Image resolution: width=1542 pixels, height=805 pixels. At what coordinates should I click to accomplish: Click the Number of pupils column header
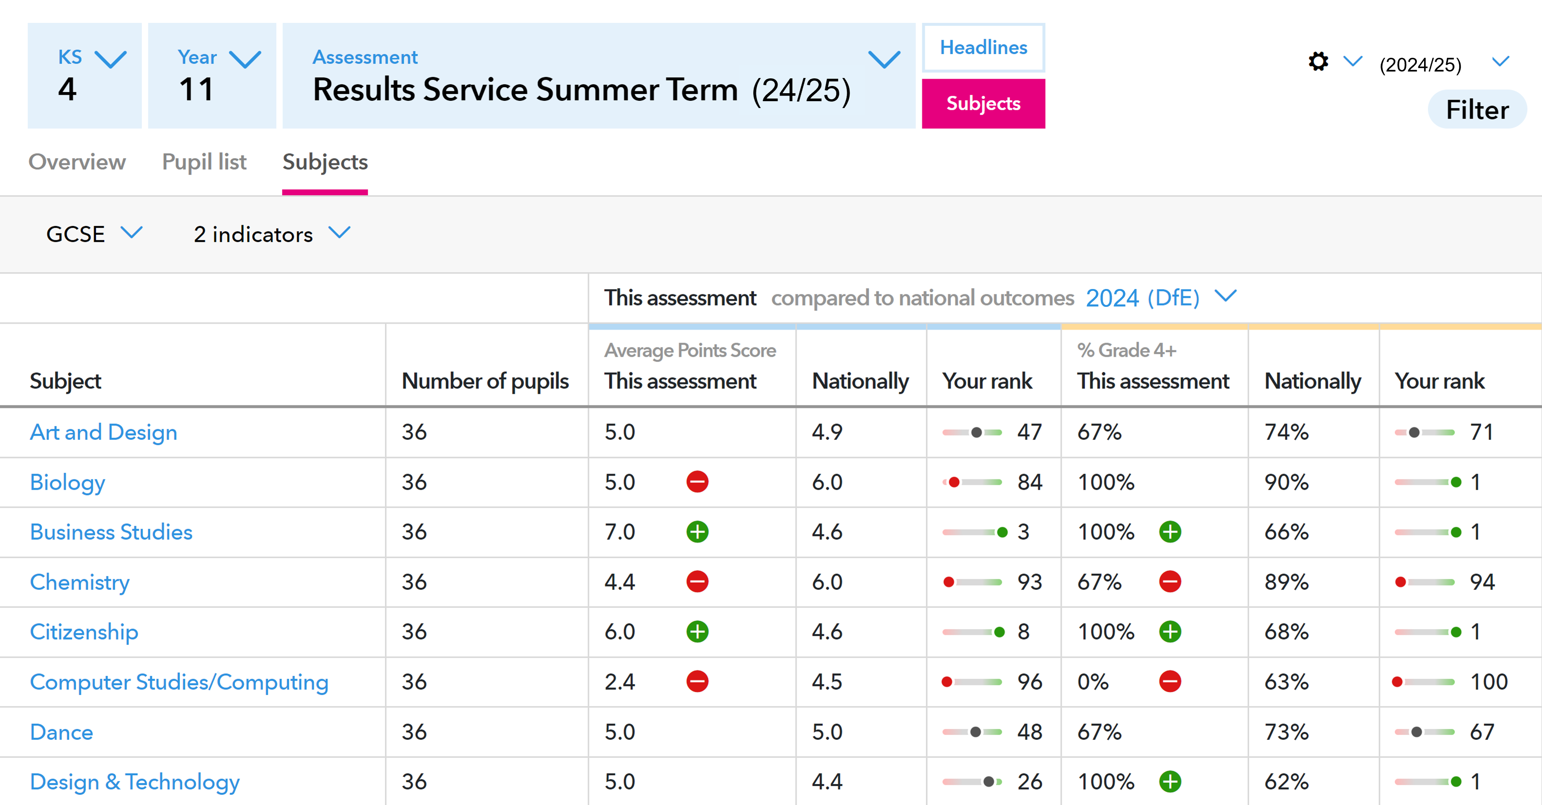(485, 381)
